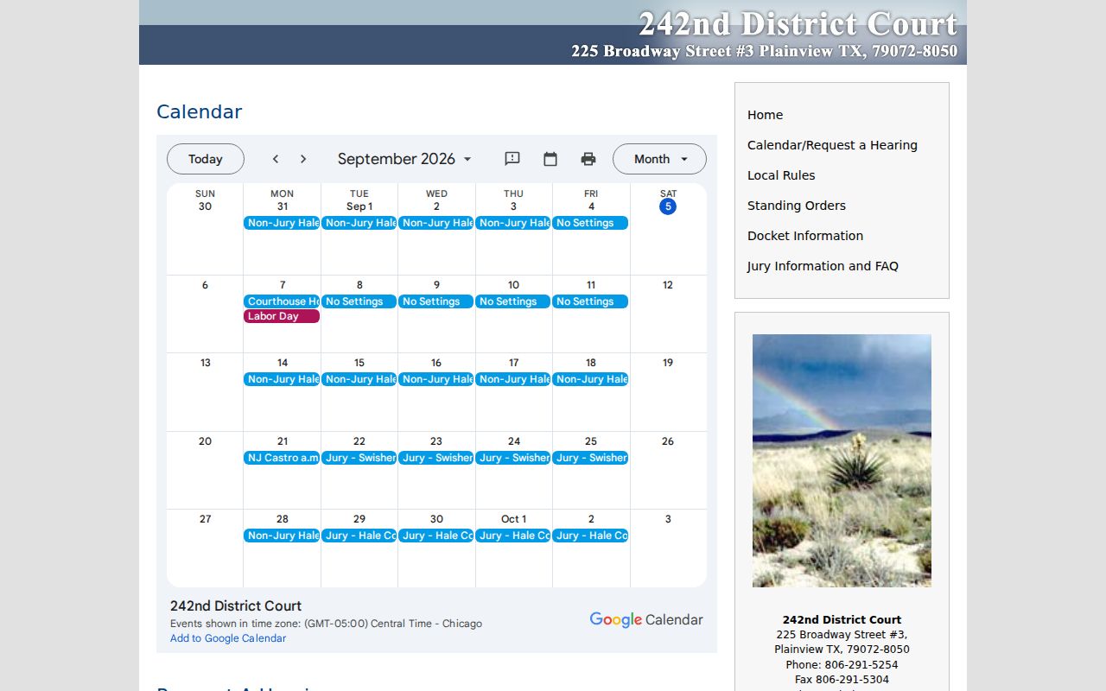Open the Month view dropdown

[659, 159]
